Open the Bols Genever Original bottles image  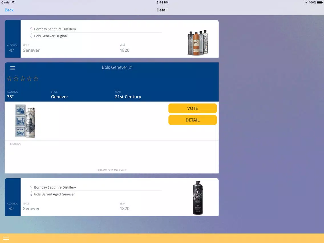[x=198, y=42]
